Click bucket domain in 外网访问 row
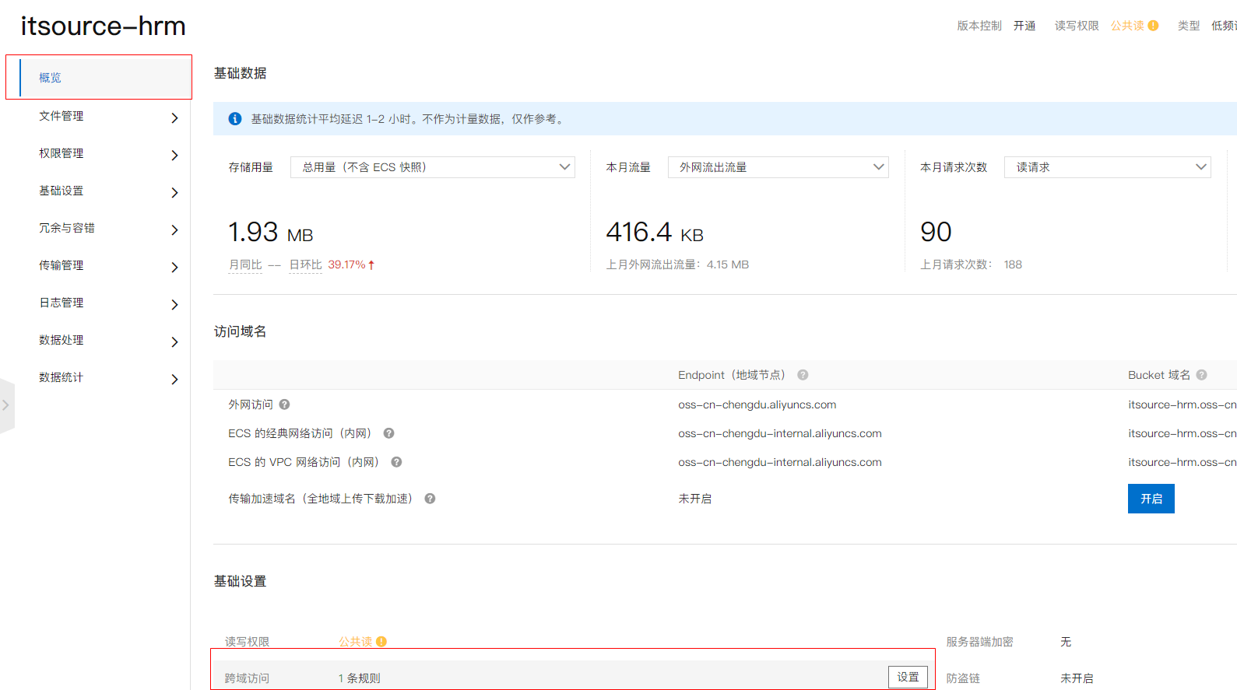1237x690 pixels. (x=1183, y=405)
